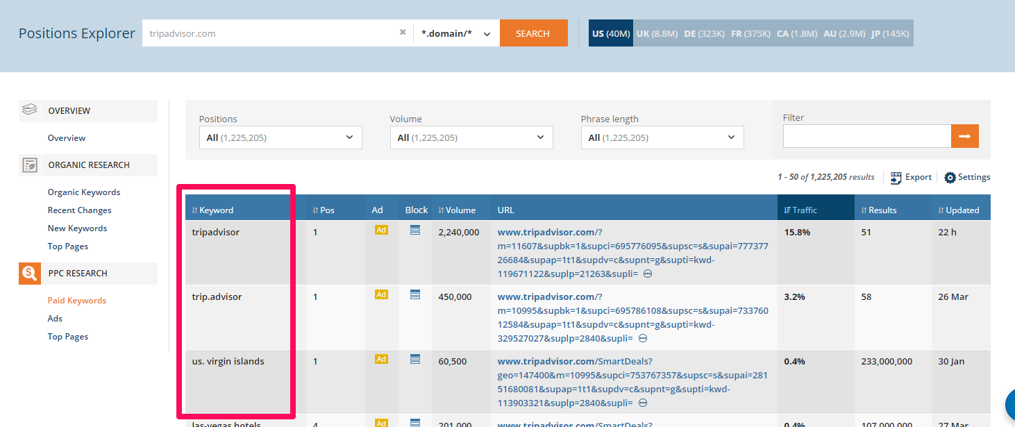Screen dimensions: 1015x427
Task: Open table Settings via gear icon
Action: tap(967, 177)
